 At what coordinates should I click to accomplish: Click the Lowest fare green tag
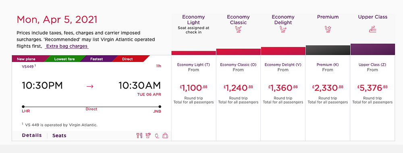(64, 59)
